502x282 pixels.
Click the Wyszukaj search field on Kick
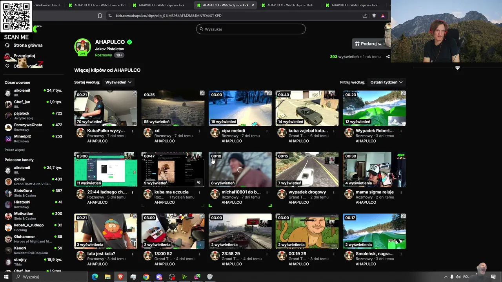point(251,29)
